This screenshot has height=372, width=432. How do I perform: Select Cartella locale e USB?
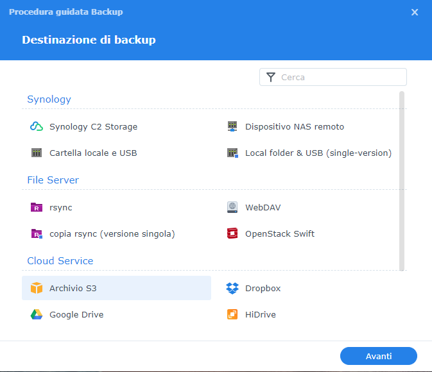93,153
